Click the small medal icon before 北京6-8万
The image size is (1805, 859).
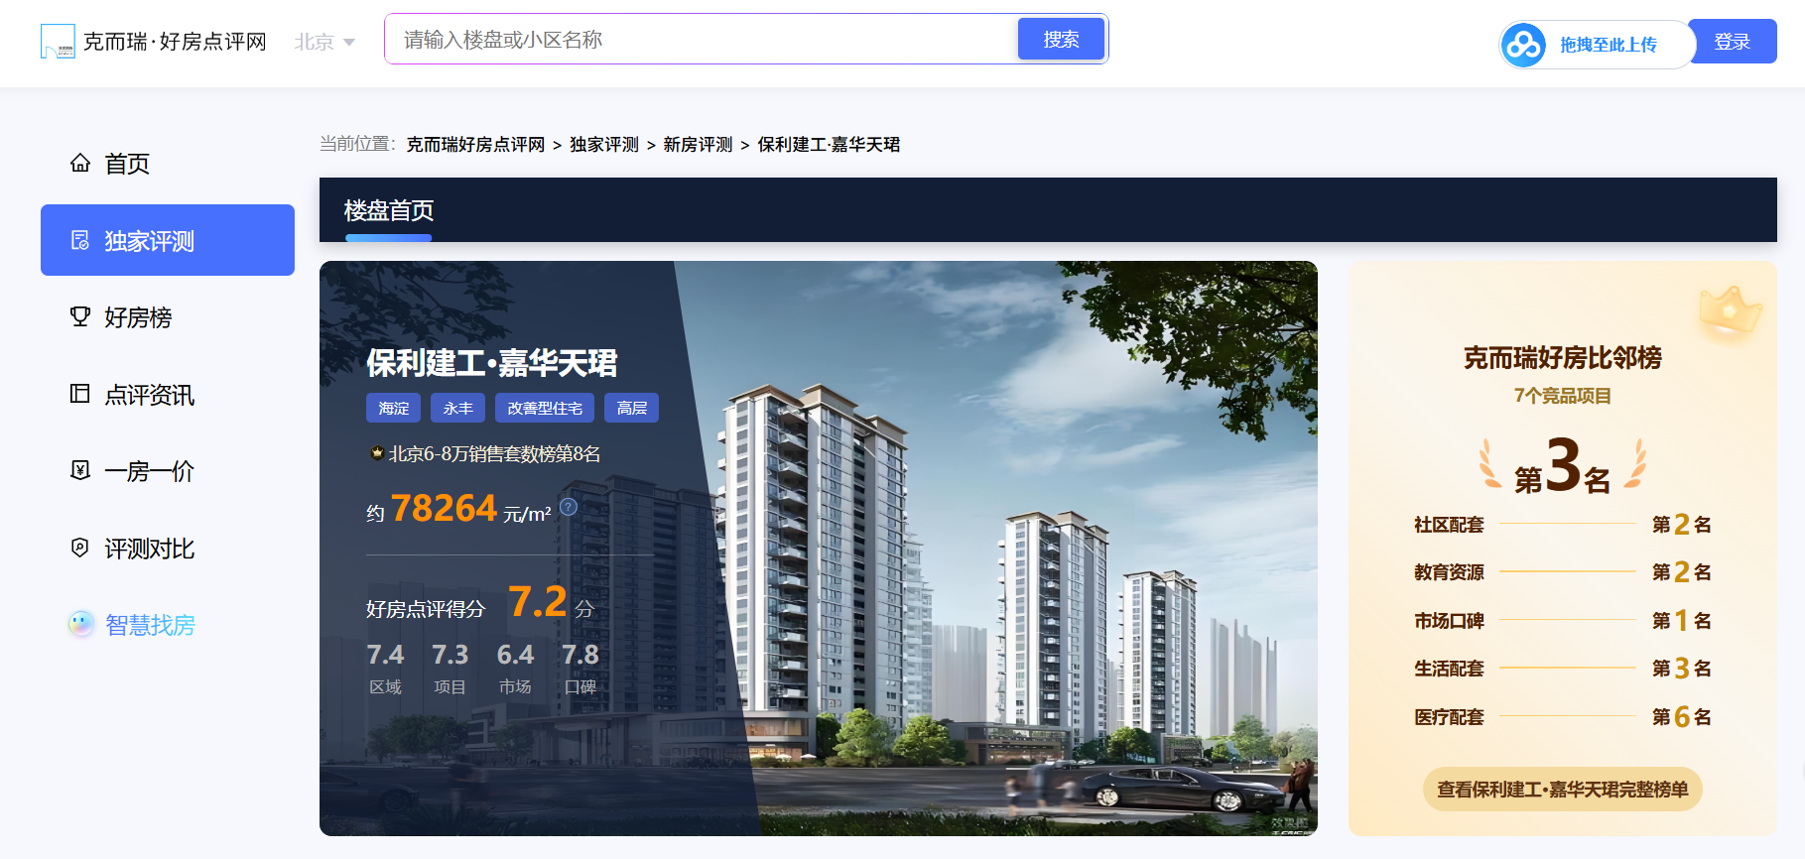point(377,453)
